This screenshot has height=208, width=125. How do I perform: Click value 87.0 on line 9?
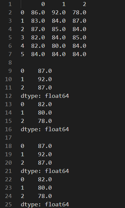[x=45, y=71]
